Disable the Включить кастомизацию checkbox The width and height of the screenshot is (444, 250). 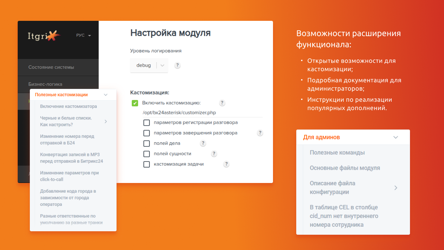[134, 103]
